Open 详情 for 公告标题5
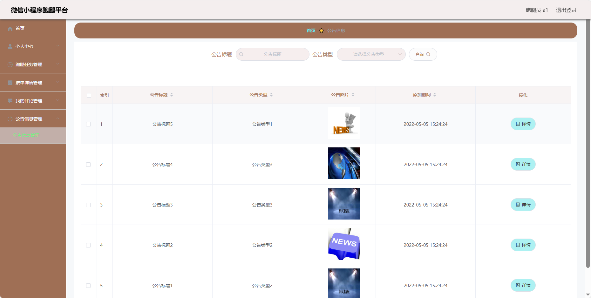 [x=523, y=124]
